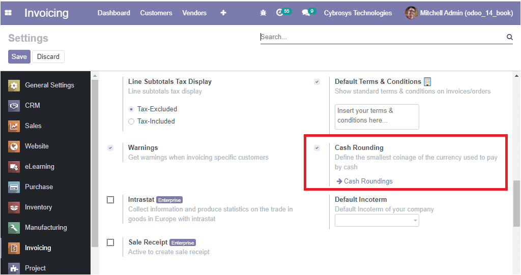This screenshot has width=521, height=275.
Task: Enable the Intrastat checkbox
Action: coord(110,200)
